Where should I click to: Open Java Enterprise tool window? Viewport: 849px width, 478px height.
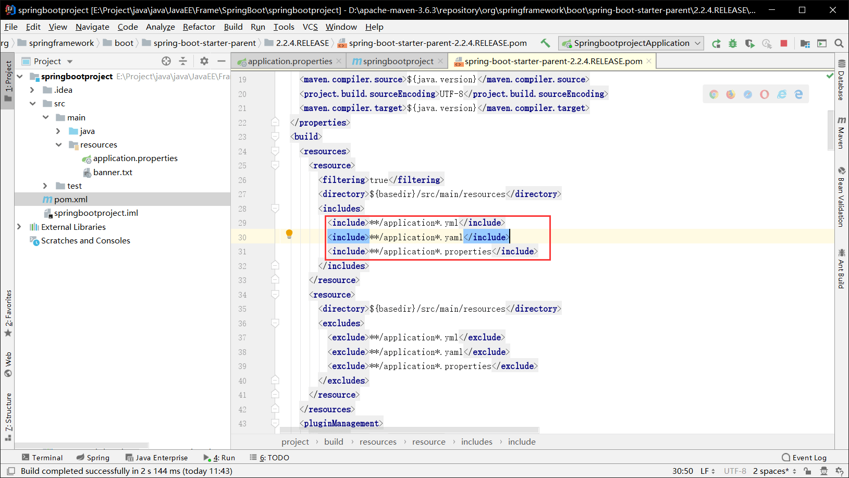point(156,458)
